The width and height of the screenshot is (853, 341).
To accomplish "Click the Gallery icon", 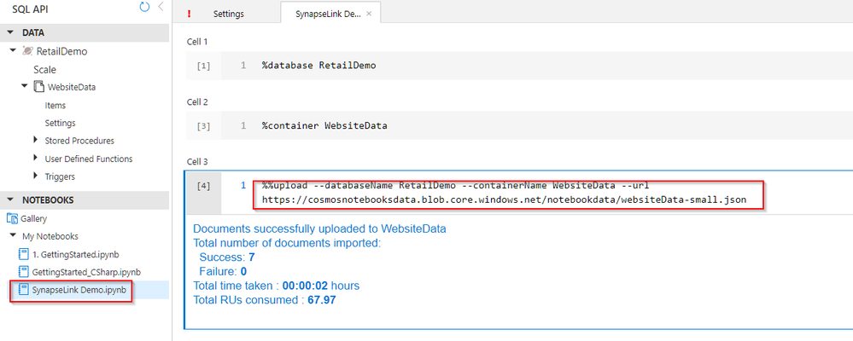I will point(12,218).
